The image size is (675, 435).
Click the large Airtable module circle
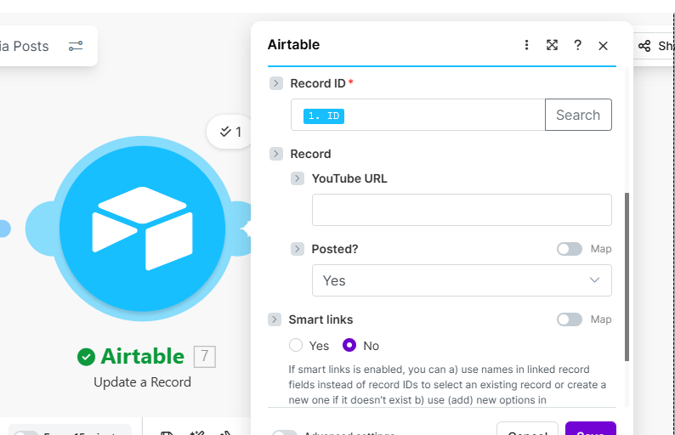[x=143, y=229]
